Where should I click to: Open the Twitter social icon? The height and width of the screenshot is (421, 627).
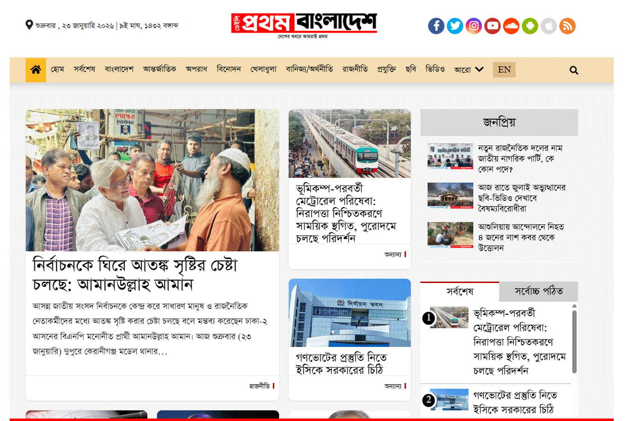(455, 26)
